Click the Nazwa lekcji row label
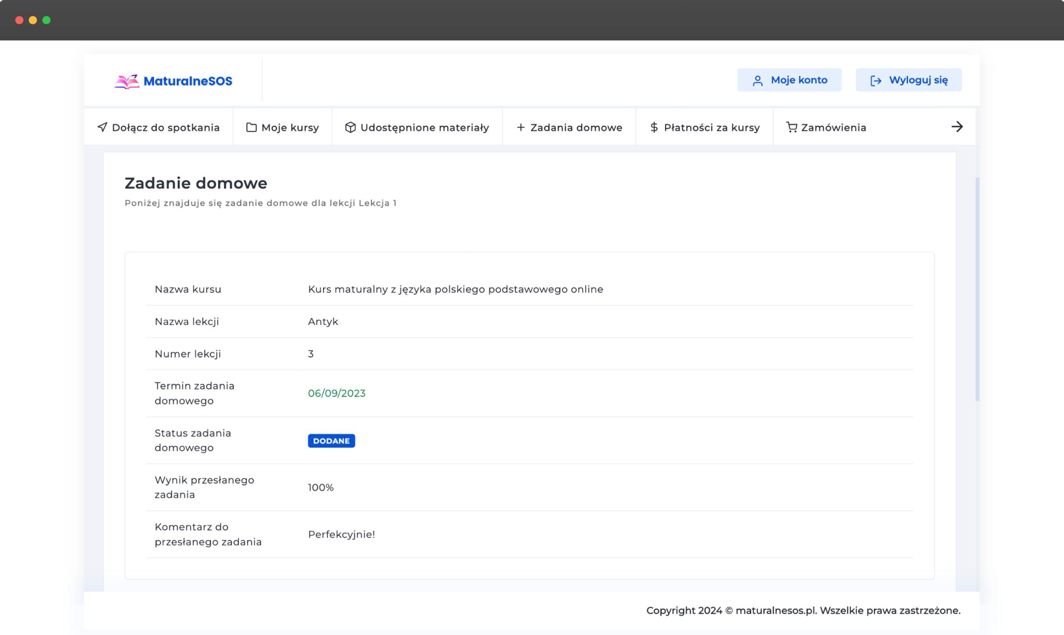The height and width of the screenshot is (635, 1064). pyautogui.click(x=187, y=322)
